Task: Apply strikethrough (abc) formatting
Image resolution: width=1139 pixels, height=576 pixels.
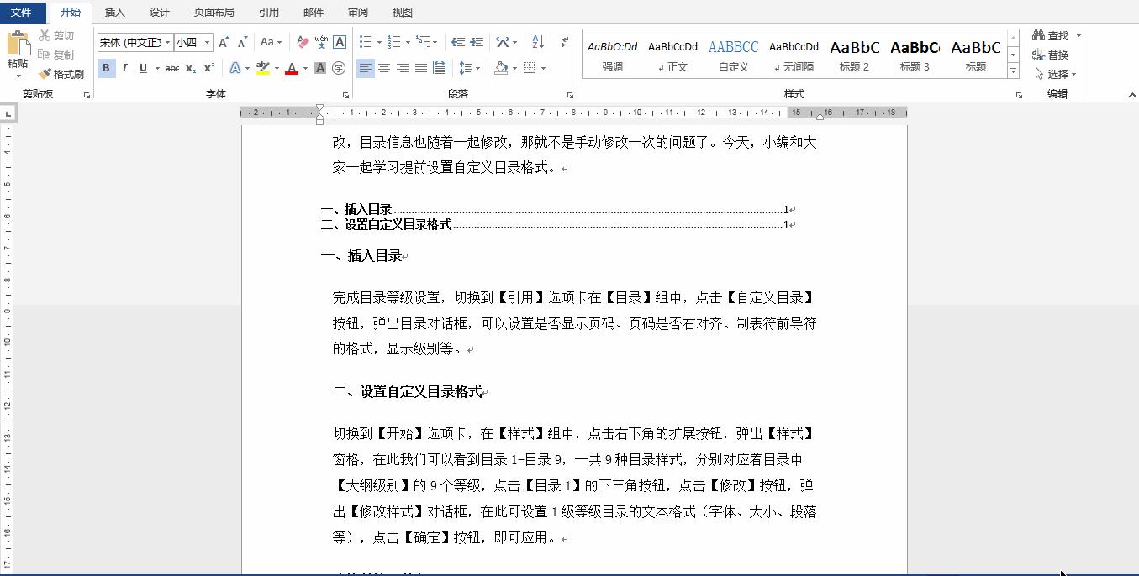Action: tap(172, 68)
